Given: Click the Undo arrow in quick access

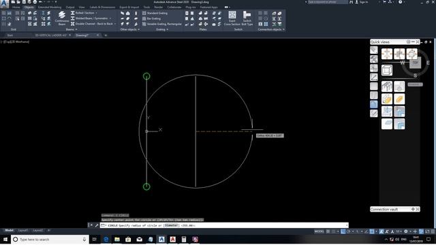Looking at the screenshot, I should (x=40, y=2).
